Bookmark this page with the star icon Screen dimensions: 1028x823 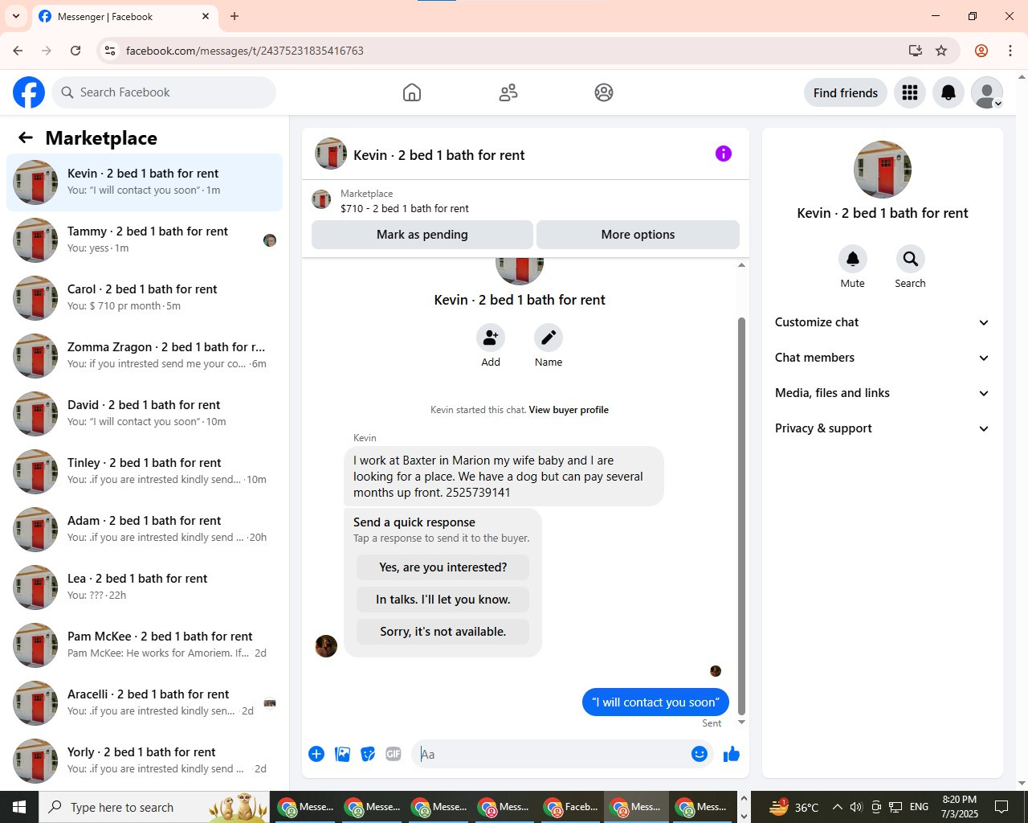(x=941, y=51)
